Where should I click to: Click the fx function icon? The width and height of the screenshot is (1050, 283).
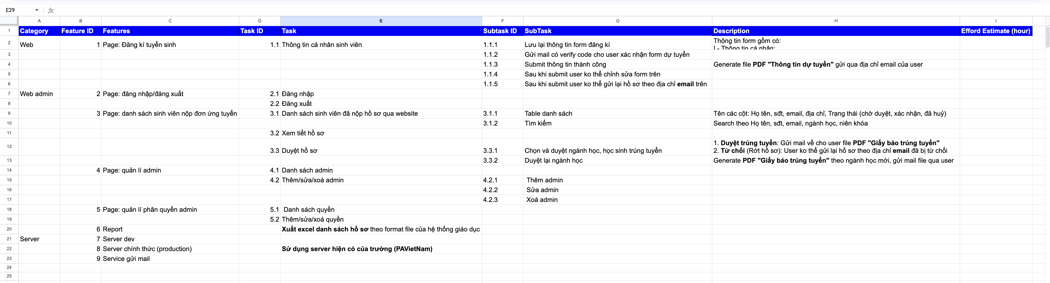coord(51,10)
